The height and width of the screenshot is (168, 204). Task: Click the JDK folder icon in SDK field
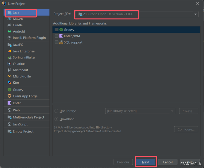(x=80, y=14)
